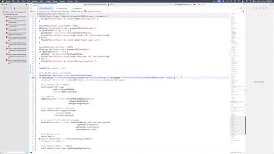Open the Development Pods jump bar segment
This screenshot has width=274, height=154.
pyautogui.click(x=43, y=11)
